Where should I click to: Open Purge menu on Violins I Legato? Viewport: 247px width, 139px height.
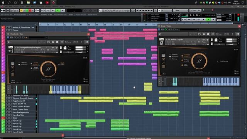coord(204,42)
